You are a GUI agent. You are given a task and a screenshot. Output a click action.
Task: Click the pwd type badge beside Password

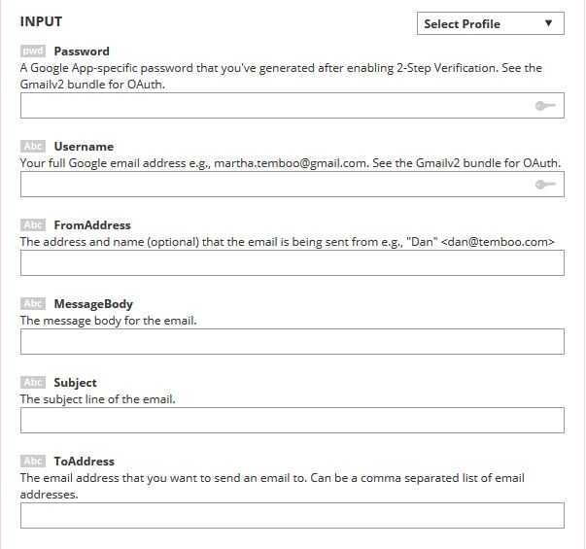coord(32,51)
